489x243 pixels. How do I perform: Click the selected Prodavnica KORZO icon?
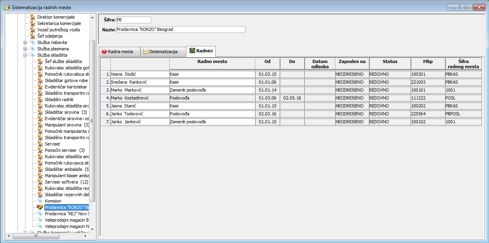coord(40,207)
